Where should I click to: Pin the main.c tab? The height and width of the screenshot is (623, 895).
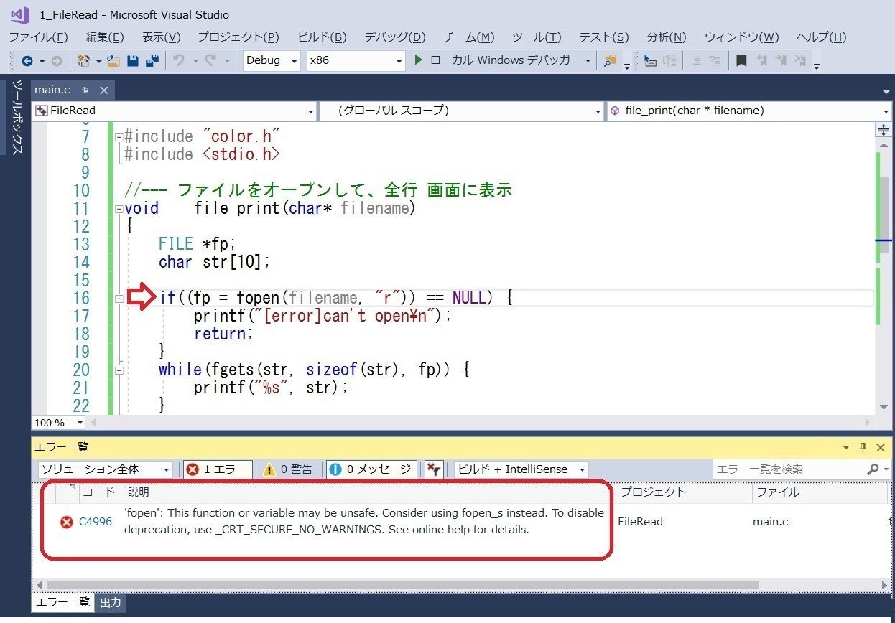(x=85, y=90)
